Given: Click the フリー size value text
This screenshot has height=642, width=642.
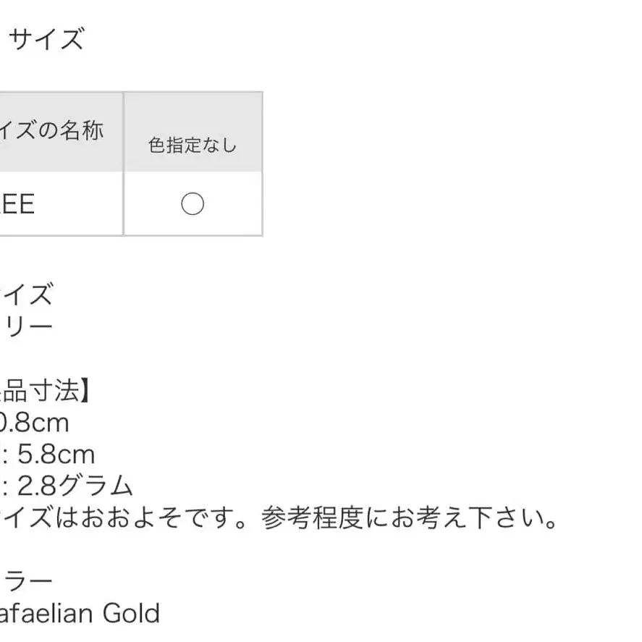Looking at the screenshot, I should (x=26, y=326).
